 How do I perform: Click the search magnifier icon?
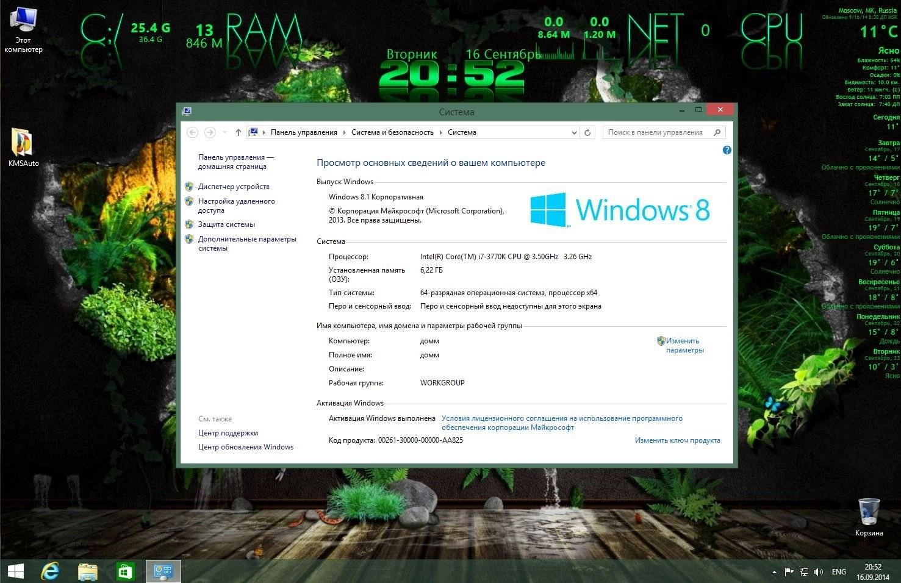click(x=717, y=132)
